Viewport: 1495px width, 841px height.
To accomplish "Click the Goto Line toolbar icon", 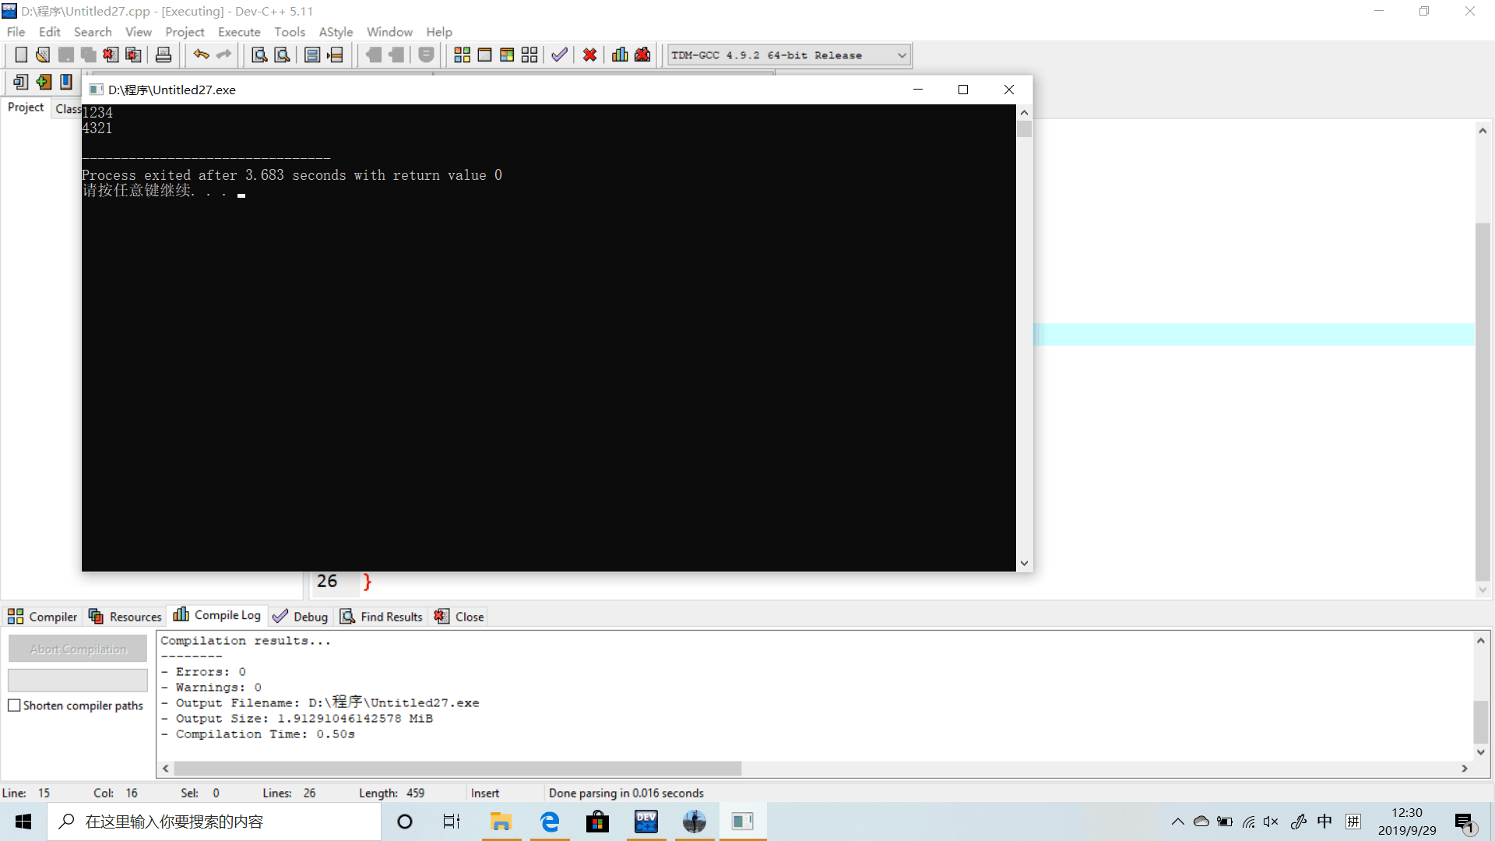I will point(335,55).
